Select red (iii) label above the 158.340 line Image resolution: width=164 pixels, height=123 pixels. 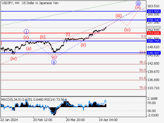tap(119, 16)
